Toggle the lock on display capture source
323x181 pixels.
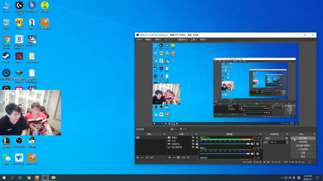(x=197, y=147)
